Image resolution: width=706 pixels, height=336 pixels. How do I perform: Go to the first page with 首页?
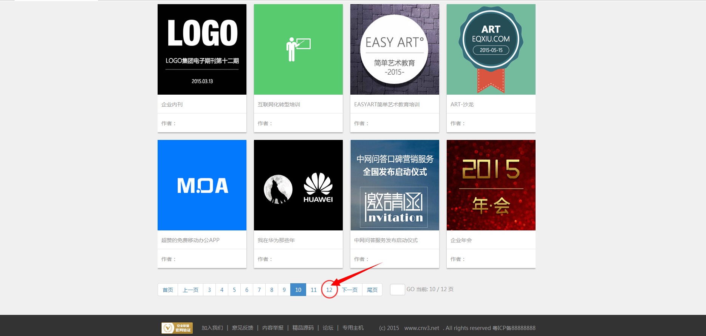click(x=168, y=290)
